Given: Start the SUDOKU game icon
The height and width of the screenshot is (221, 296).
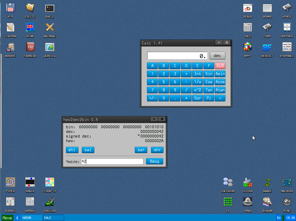Looking at the screenshot, I should (x=10, y=202).
